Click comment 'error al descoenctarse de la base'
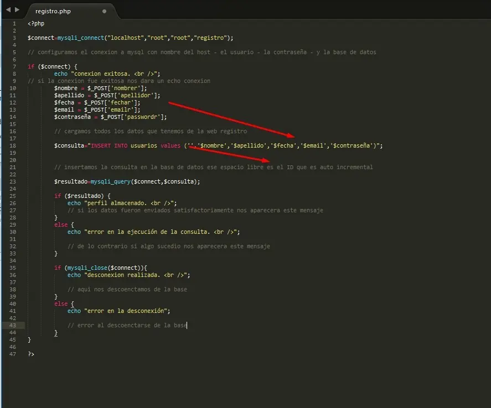The width and height of the screenshot is (491, 408). click(127, 326)
